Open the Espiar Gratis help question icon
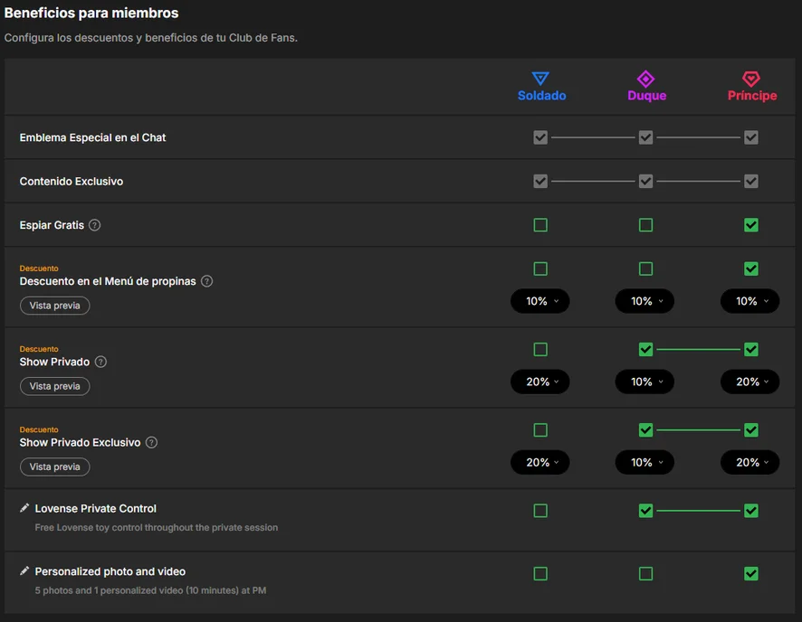Viewport: 802px width, 622px height. pos(95,225)
